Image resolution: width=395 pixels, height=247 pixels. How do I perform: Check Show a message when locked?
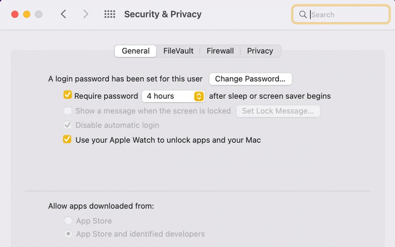[68, 111]
